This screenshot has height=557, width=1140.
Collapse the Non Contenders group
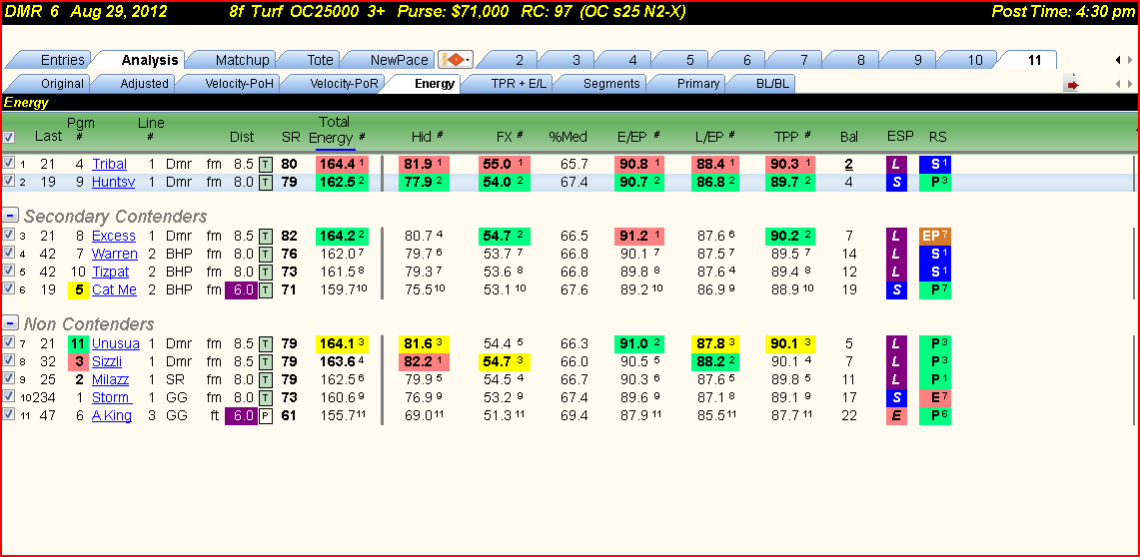click(x=10, y=323)
